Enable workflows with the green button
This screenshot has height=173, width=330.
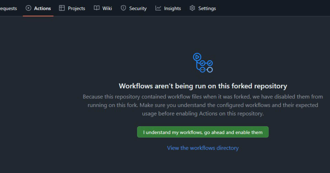click(203, 132)
